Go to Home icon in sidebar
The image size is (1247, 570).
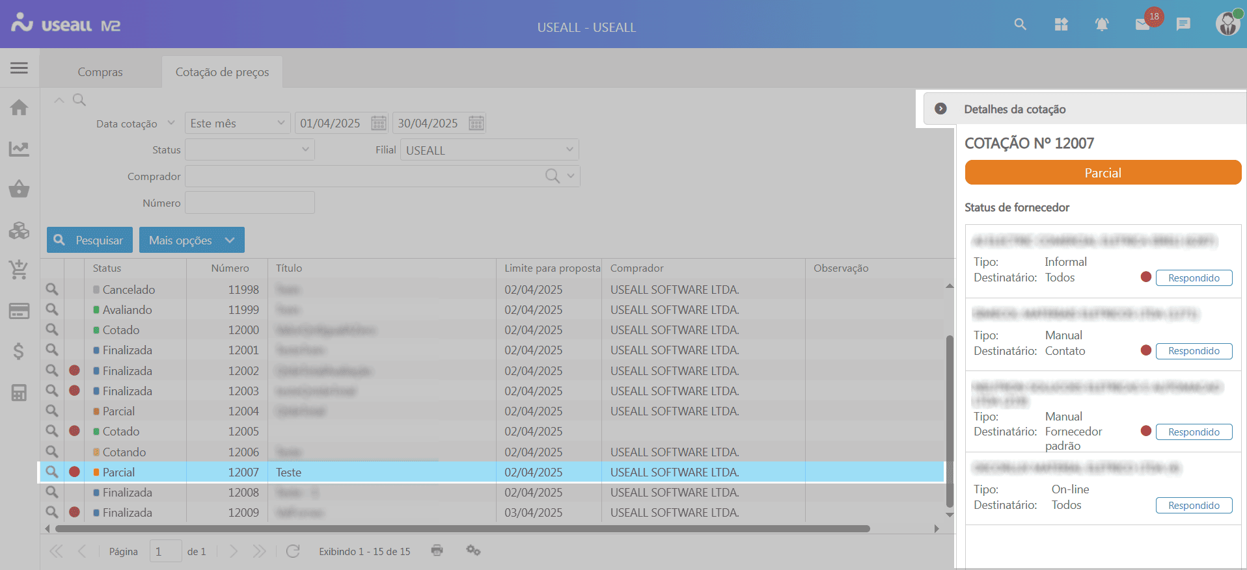[19, 107]
